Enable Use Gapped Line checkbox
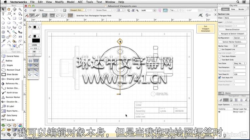The height and width of the screenshot is (140, 250). point(220,49)
